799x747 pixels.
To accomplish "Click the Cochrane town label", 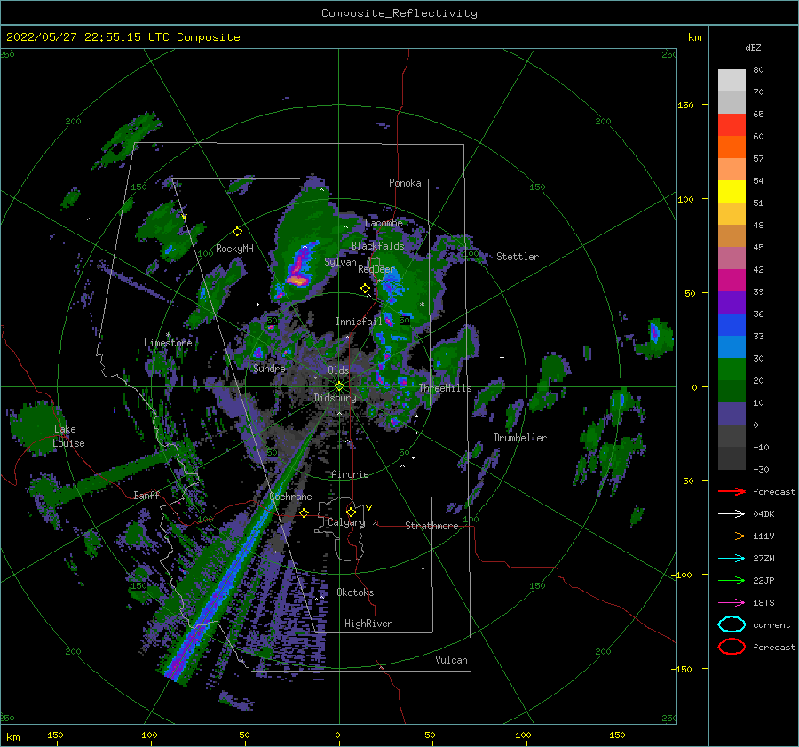I will click(290, 497).
